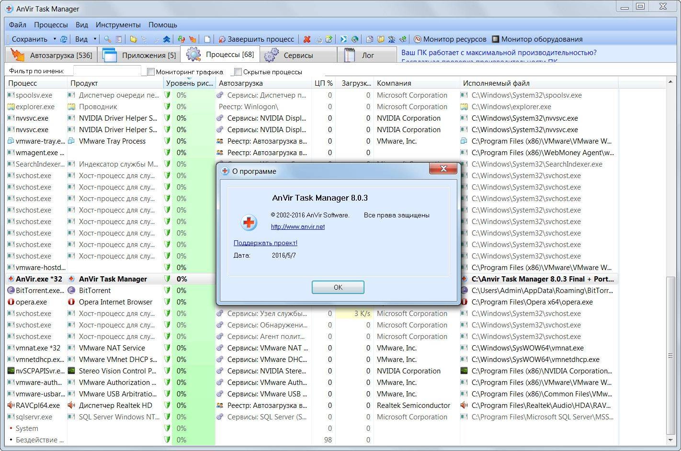Click the blue right-arrow toolbar icon
The image size is (681, 451).
click(343, 39)
